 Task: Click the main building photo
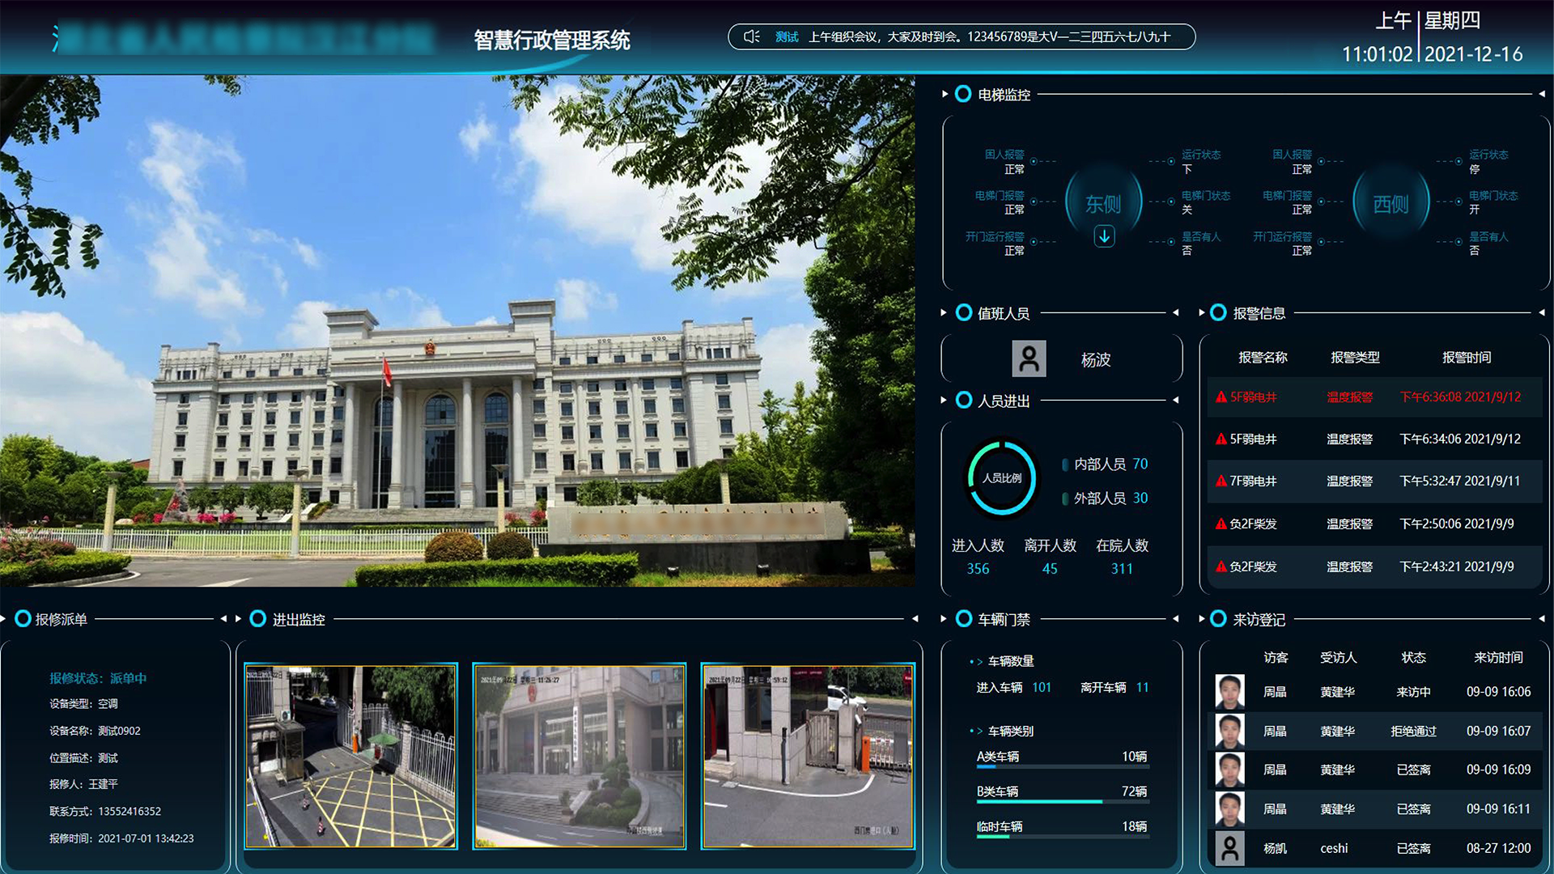pos(457,331)
